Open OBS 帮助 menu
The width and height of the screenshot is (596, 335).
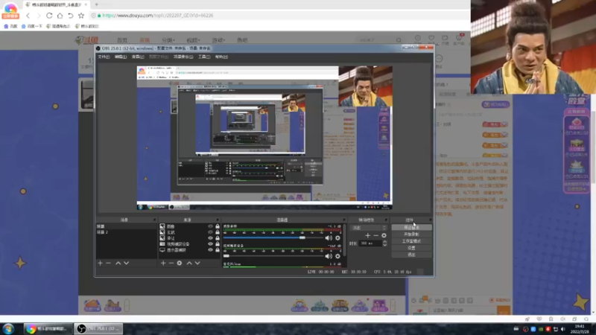tap(221, 57)
